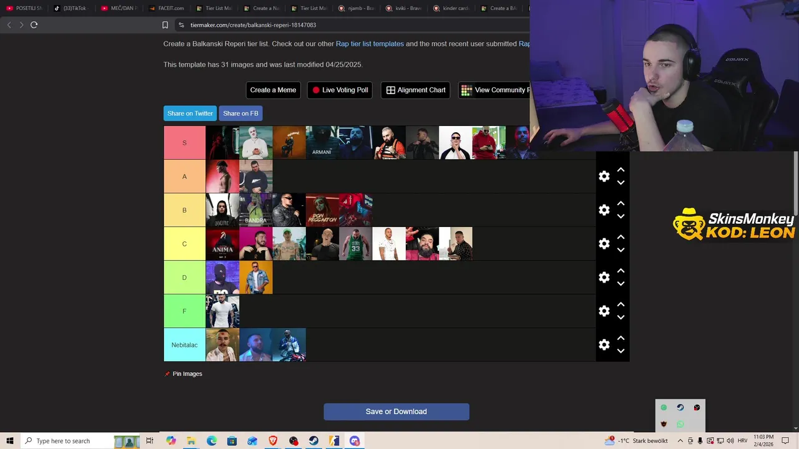
Task: Move tier B row down with arrow
Action: coord(620,216)
